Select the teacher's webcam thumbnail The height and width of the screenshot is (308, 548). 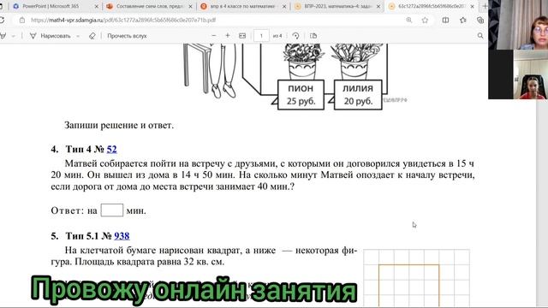(518, 25)
